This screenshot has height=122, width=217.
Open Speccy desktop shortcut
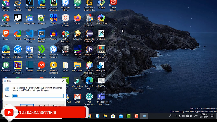(x=65, y=51)
